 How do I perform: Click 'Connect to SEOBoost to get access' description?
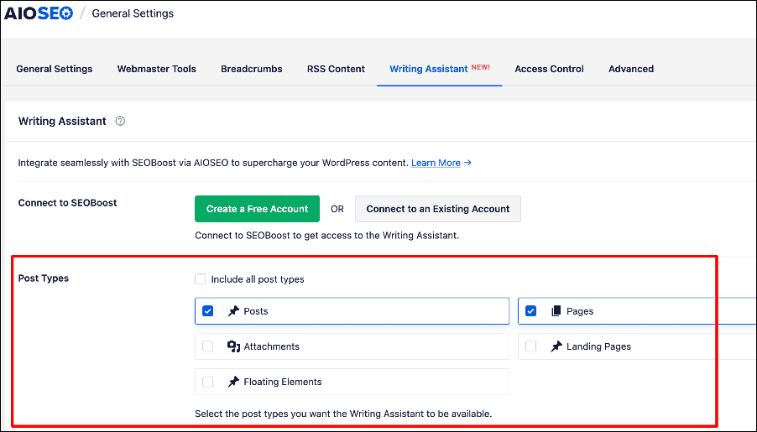coord(326,236)
